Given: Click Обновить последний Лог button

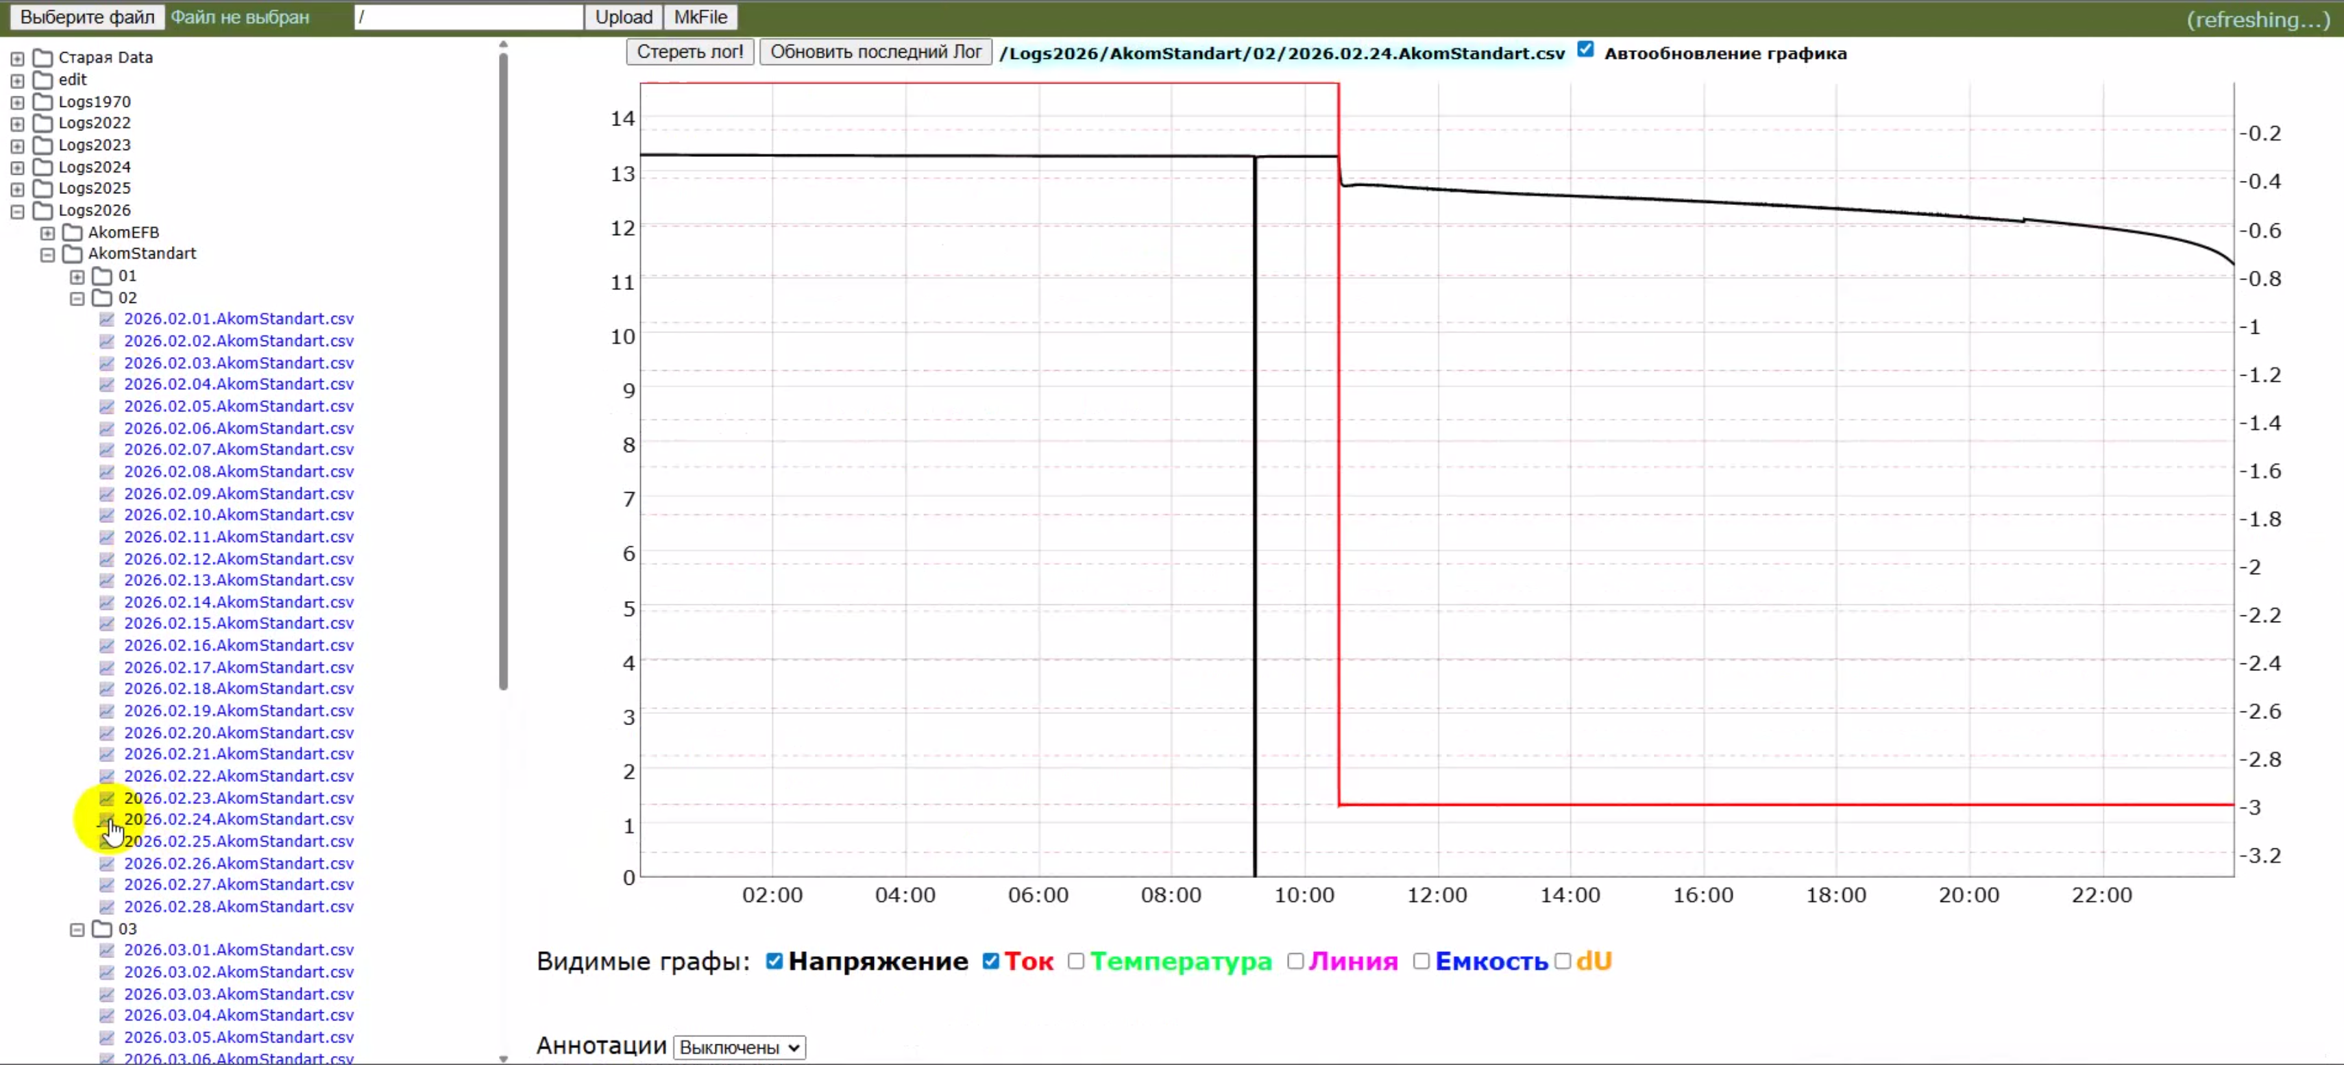Looking at the screenshot, I should coord(875,52).
